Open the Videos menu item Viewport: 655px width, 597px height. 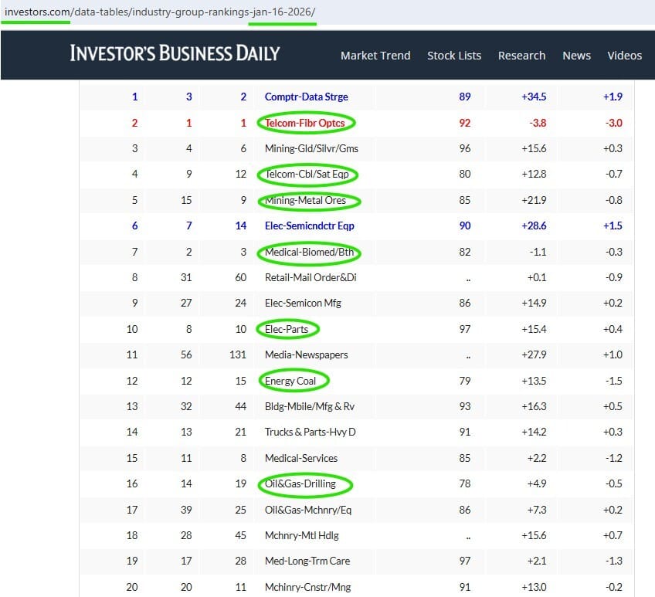625,56
